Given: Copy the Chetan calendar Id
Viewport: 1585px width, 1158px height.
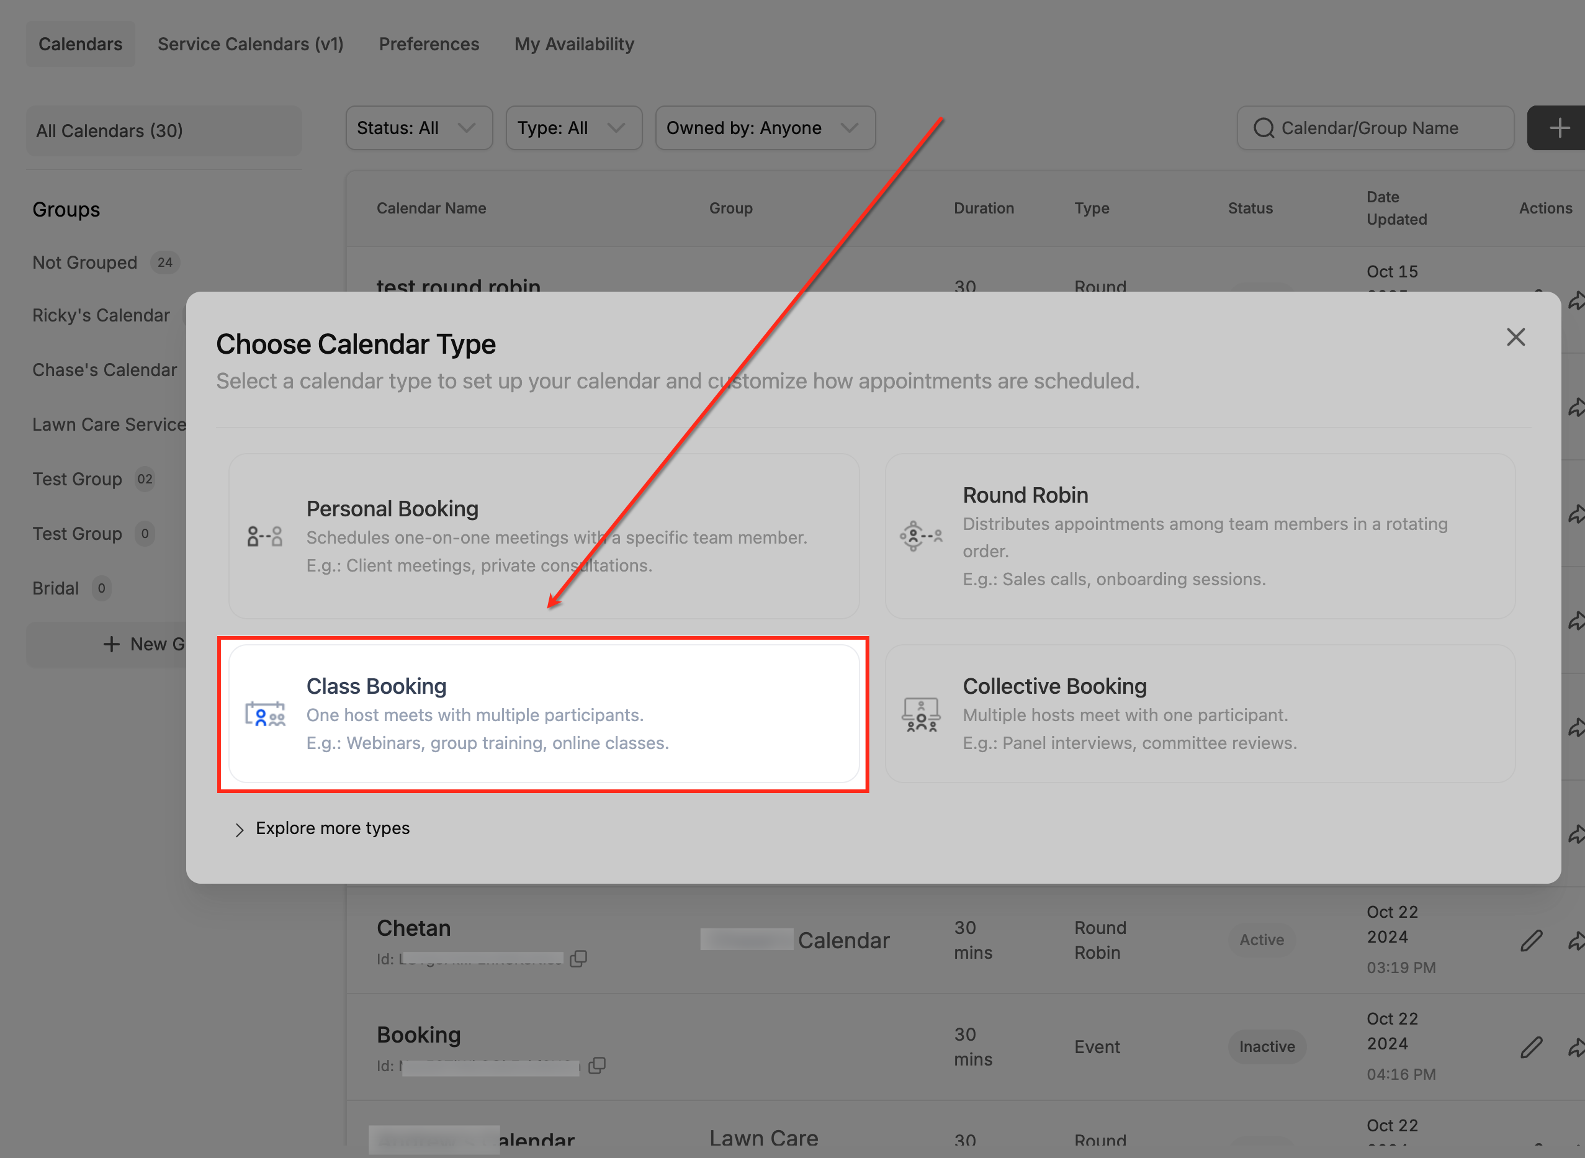Looking at the screenshot, I should pos(578,959).
